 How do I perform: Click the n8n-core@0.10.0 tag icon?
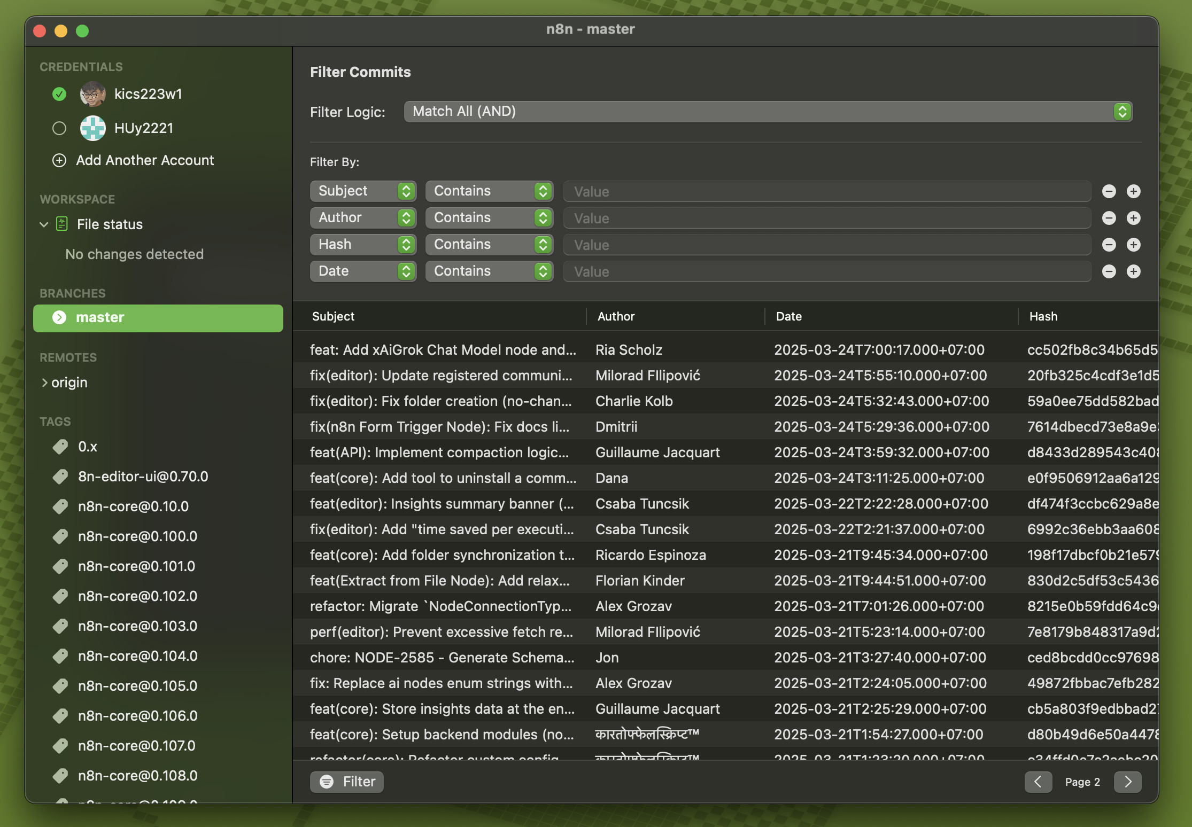tap(60, 506)
